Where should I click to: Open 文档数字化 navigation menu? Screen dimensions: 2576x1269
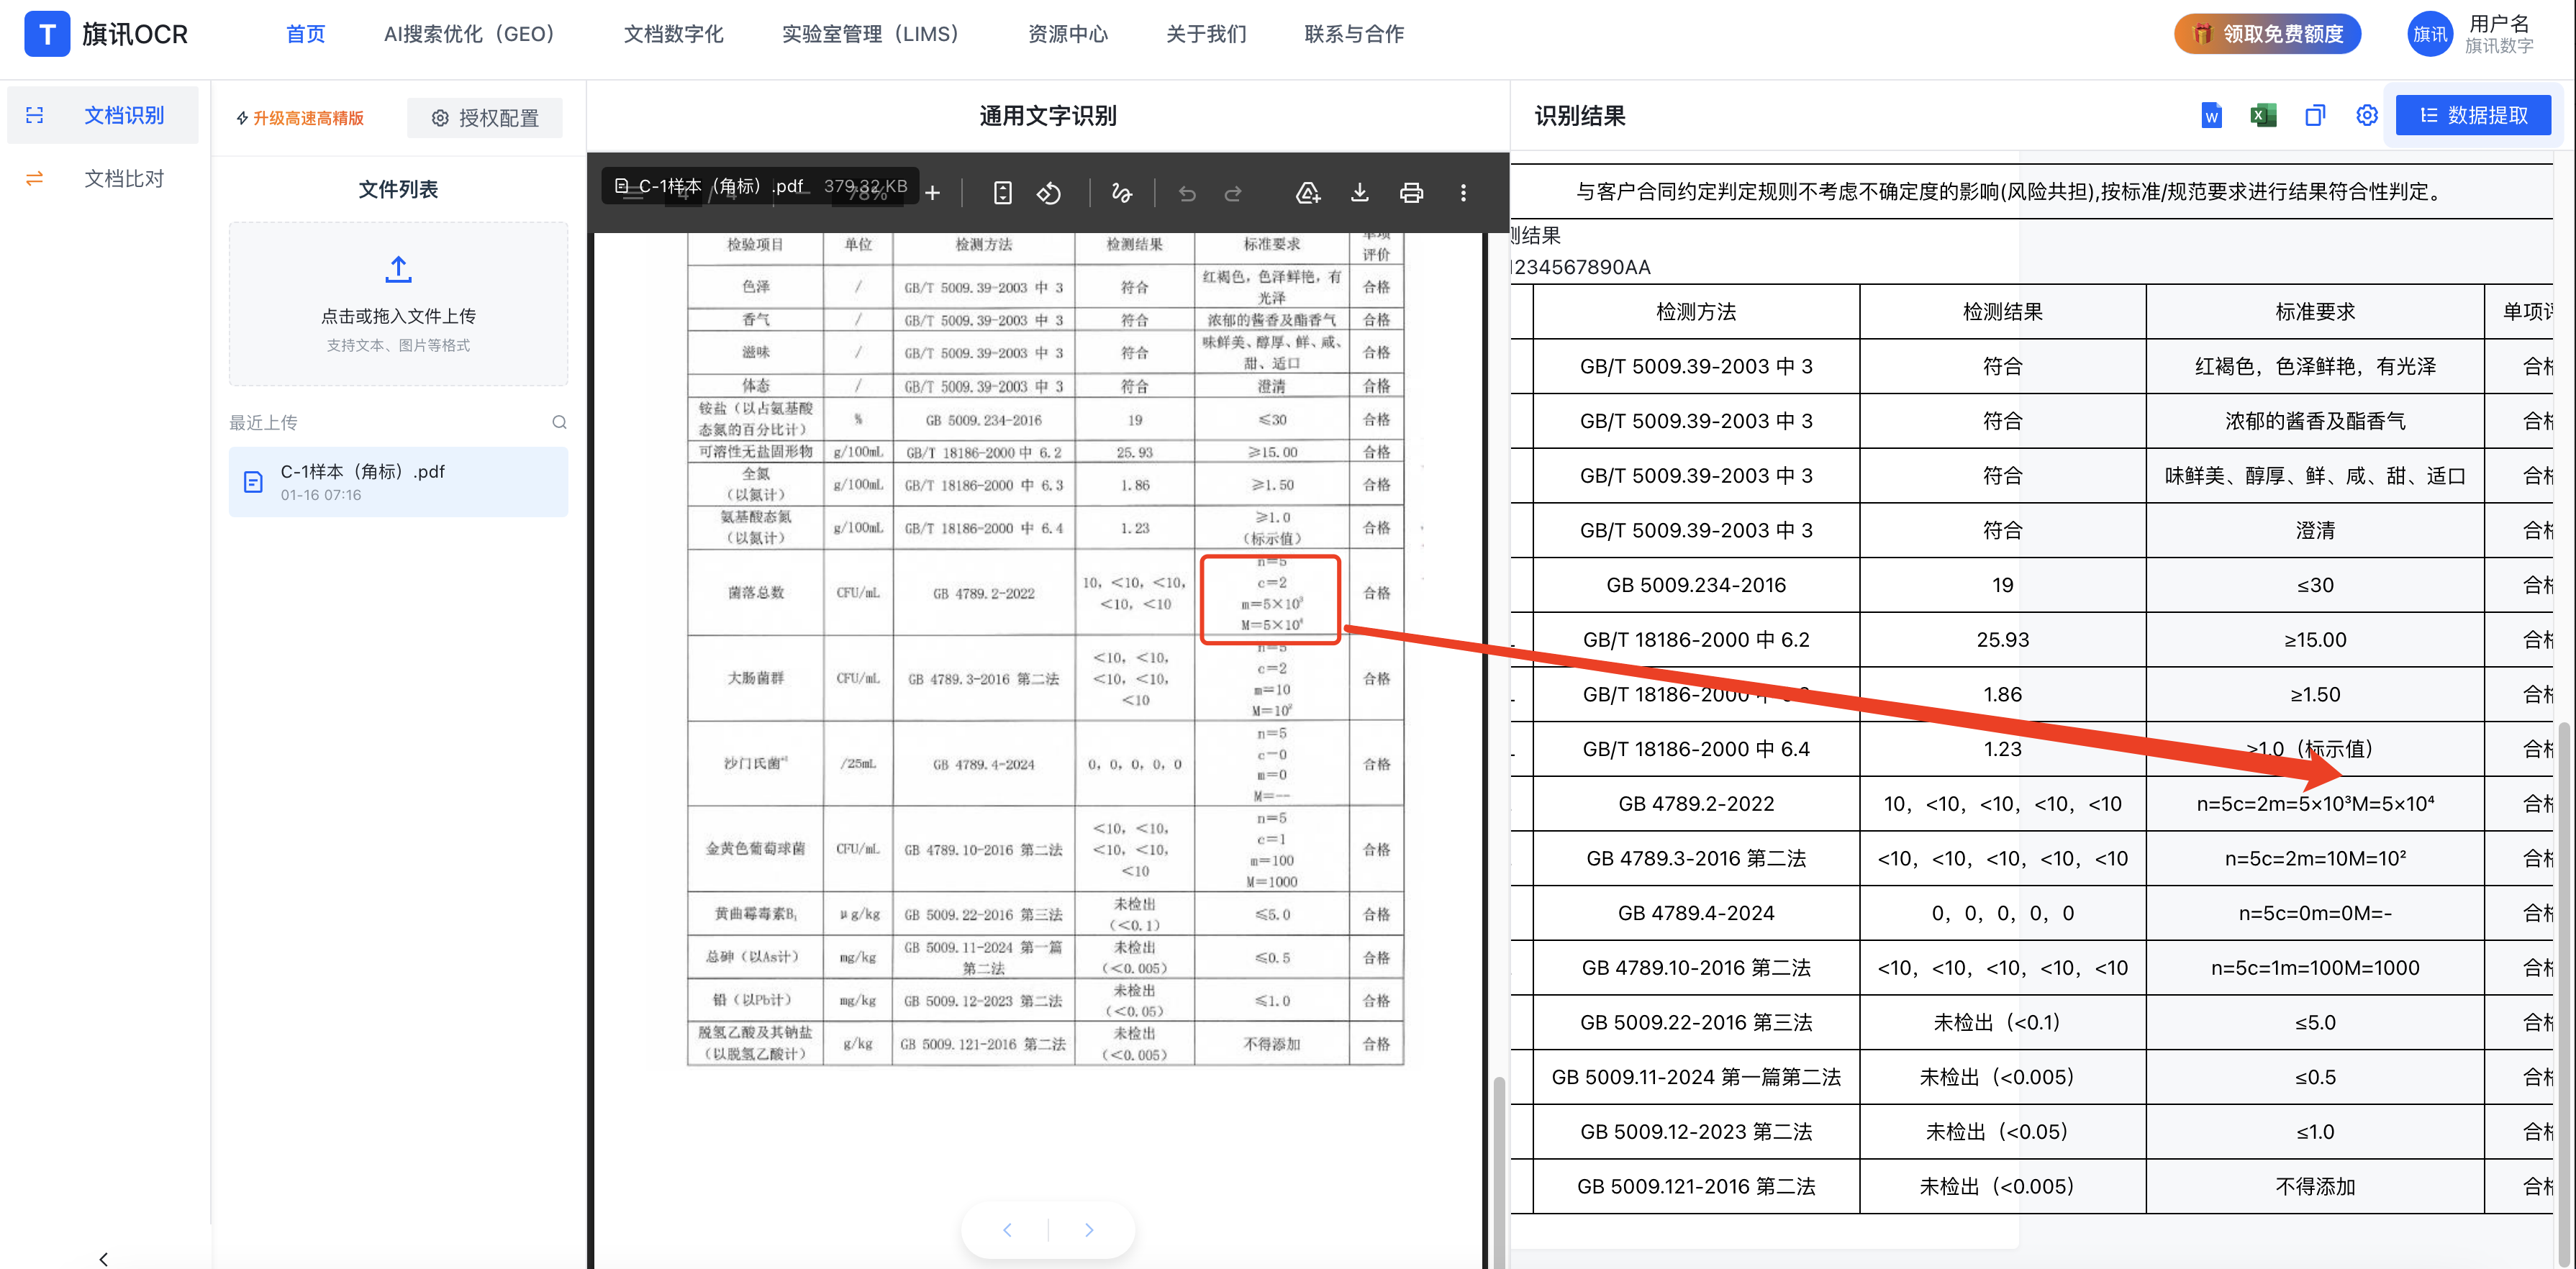tap(673, 34)
